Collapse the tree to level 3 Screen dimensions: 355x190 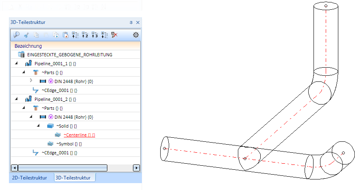click(95, 35)
